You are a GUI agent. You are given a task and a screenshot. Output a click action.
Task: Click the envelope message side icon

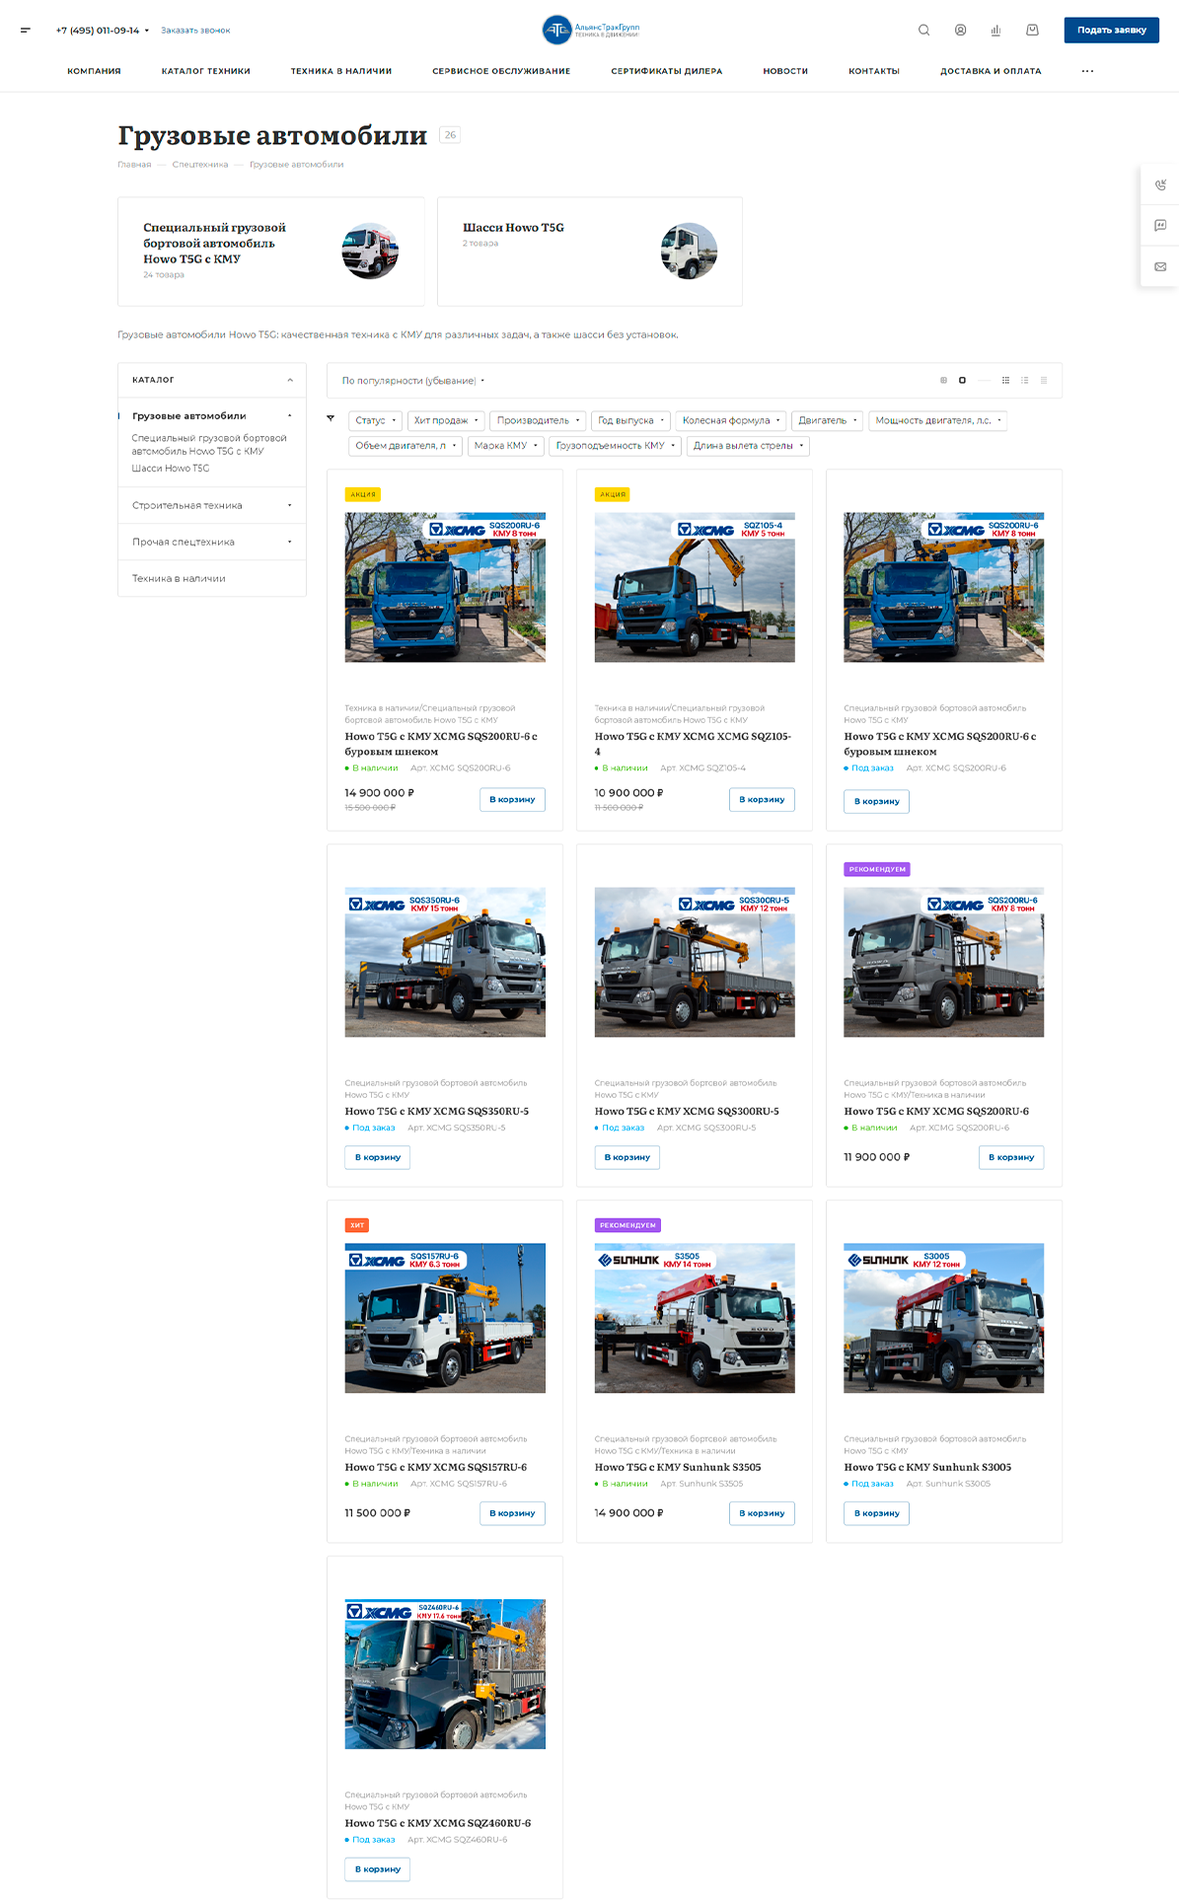[x=1160, y=266]
